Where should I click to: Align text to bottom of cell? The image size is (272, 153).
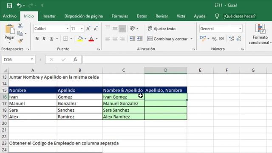122,28
